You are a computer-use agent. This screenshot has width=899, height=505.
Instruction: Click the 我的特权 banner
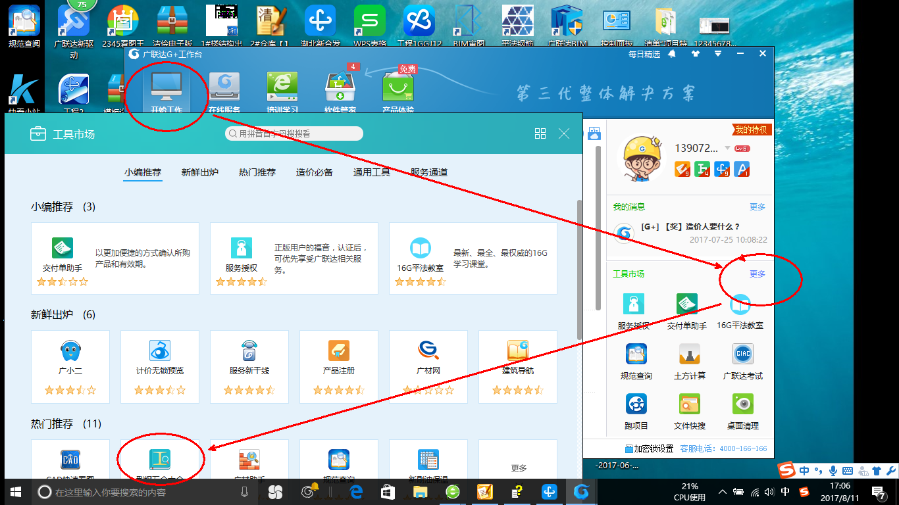[x=751, y=130]
